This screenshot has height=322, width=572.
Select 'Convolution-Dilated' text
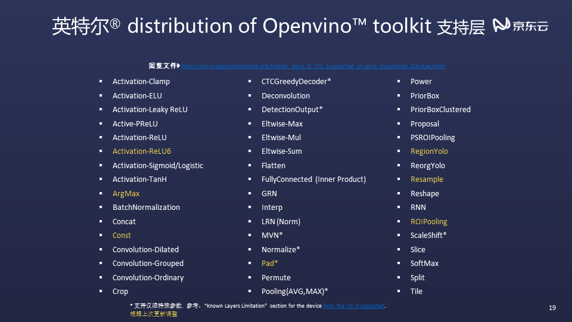coord(145,250)
